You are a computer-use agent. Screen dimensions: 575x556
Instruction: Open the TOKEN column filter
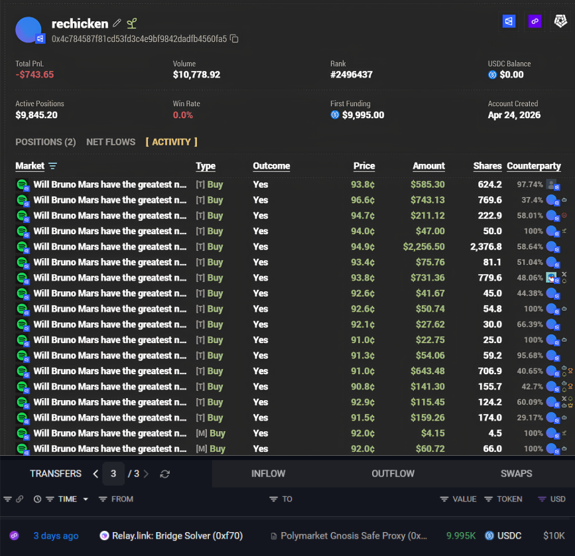point(489,499)
